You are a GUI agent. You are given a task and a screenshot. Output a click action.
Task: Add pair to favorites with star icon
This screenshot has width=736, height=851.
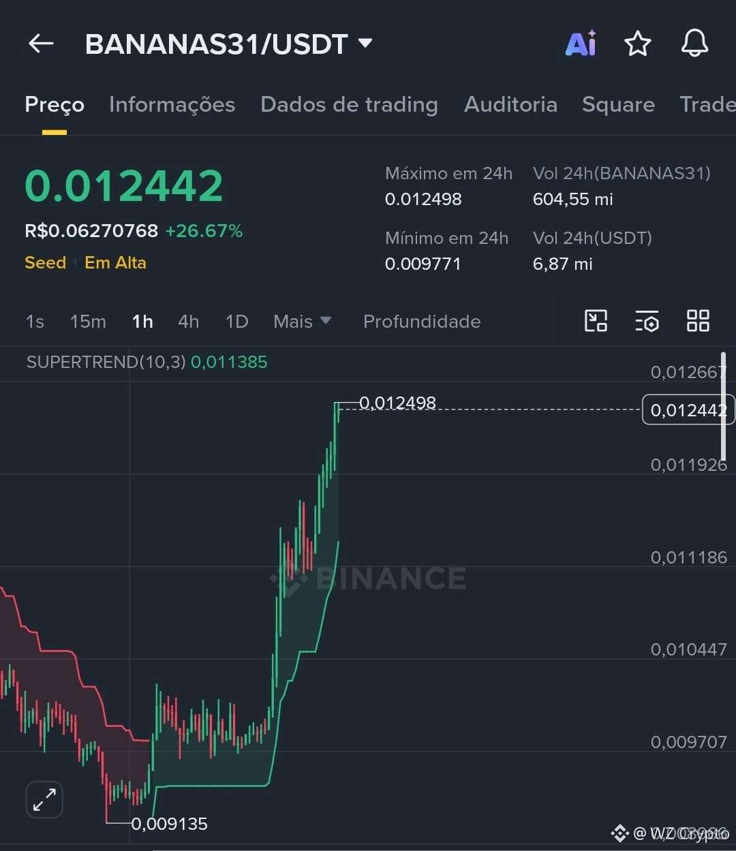point(638,44)
